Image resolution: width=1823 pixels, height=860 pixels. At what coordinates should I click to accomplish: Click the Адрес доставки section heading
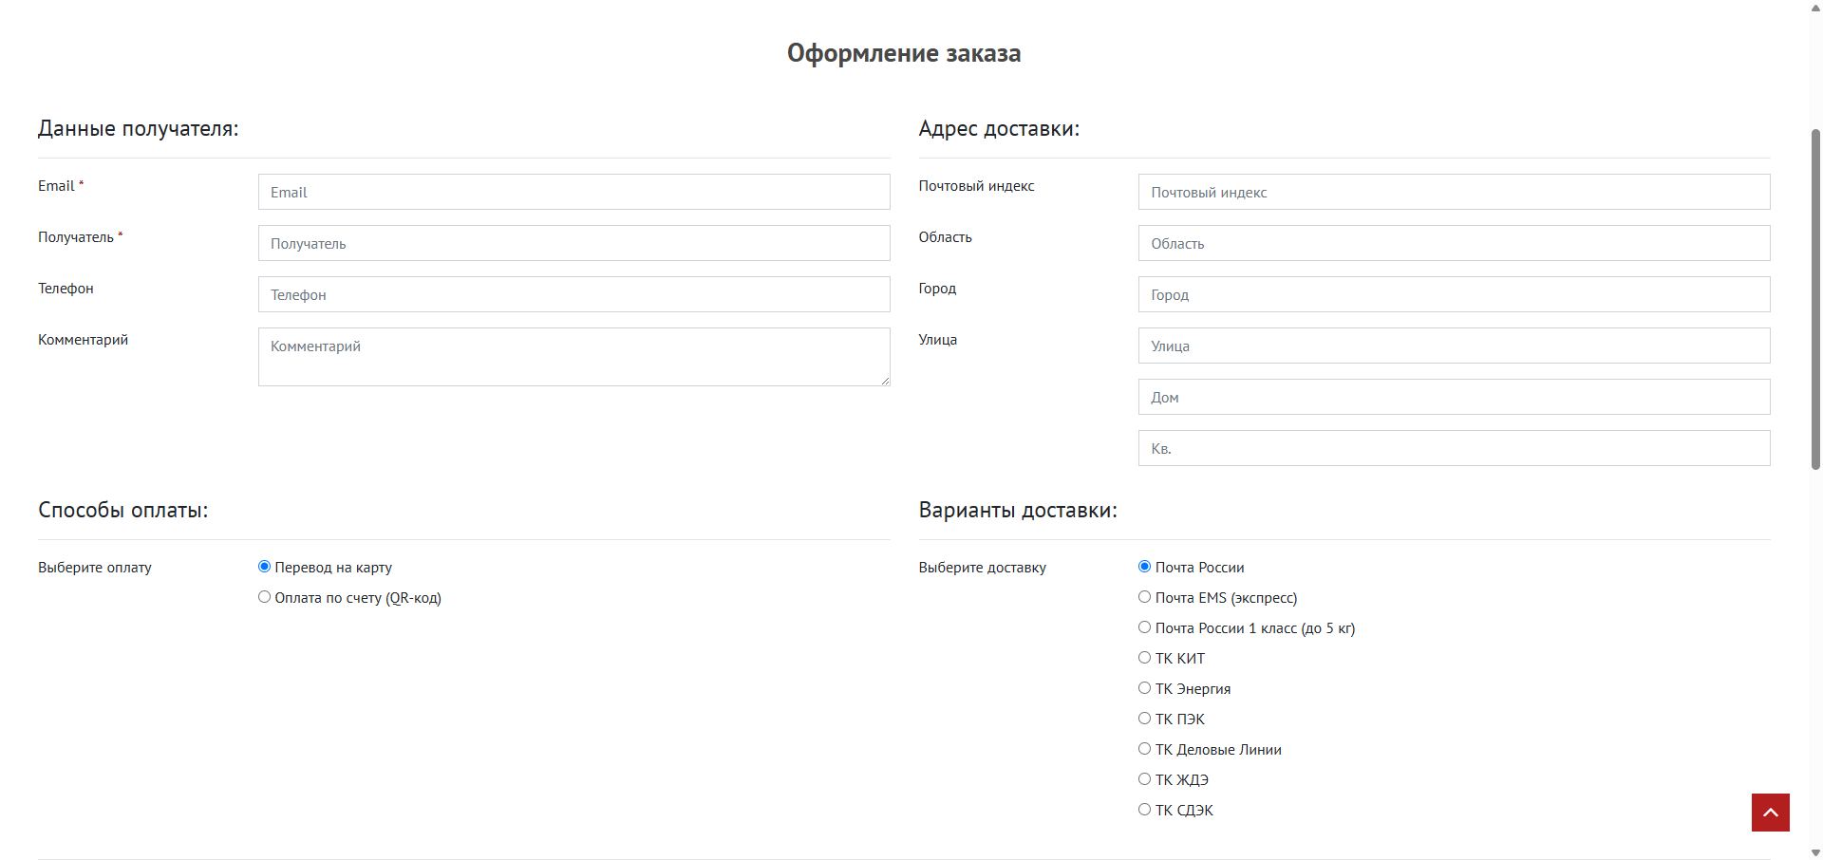(999, 128)
